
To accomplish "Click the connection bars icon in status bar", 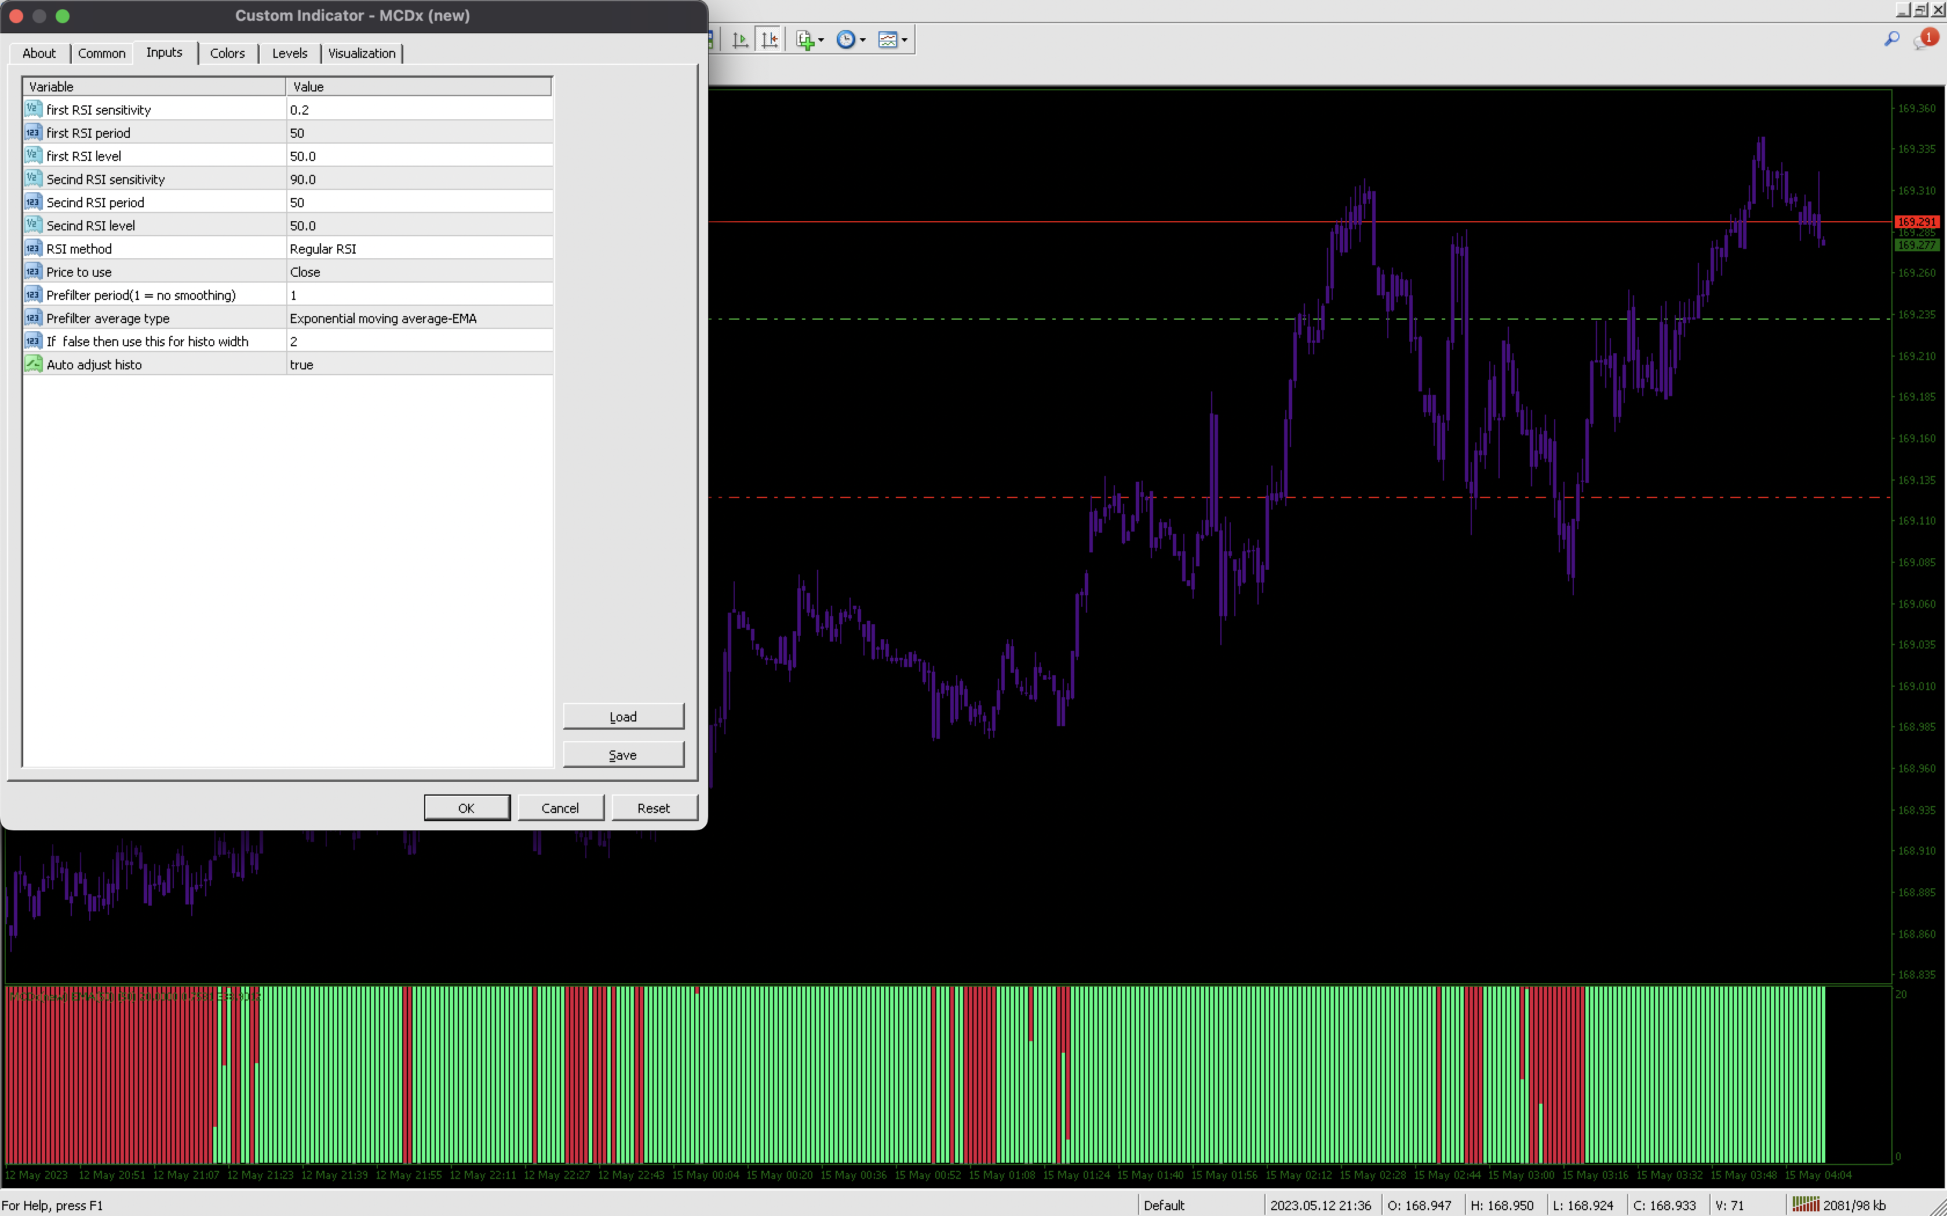I will pyautogui.click(x=1806, y=1204).
